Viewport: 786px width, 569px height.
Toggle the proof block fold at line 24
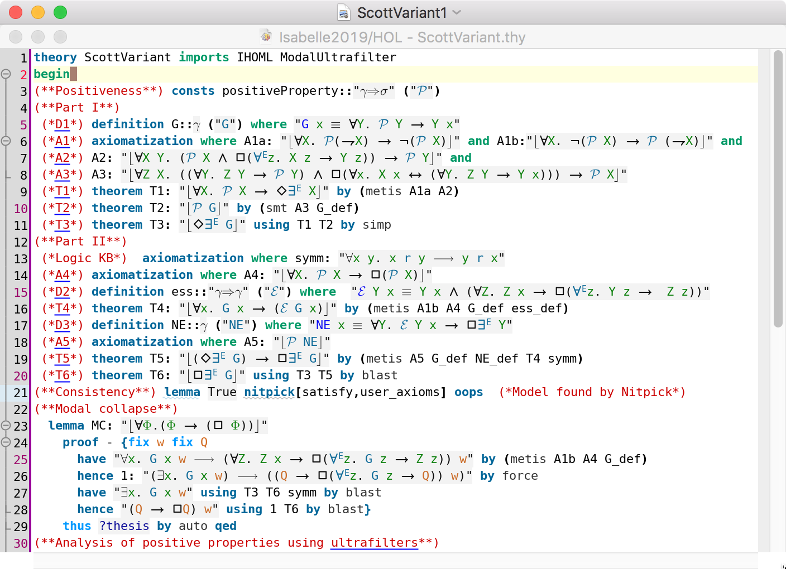pos(6,442)
